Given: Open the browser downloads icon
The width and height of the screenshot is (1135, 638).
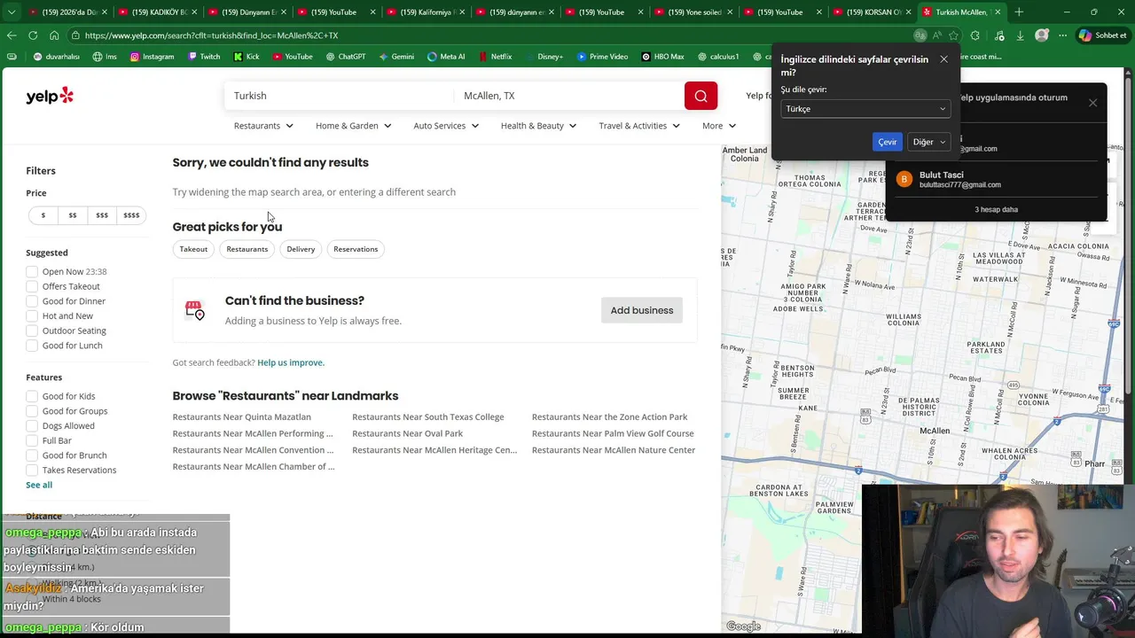Looking at the screenshot, I should pyautogui.click(x=1020, y=35).
